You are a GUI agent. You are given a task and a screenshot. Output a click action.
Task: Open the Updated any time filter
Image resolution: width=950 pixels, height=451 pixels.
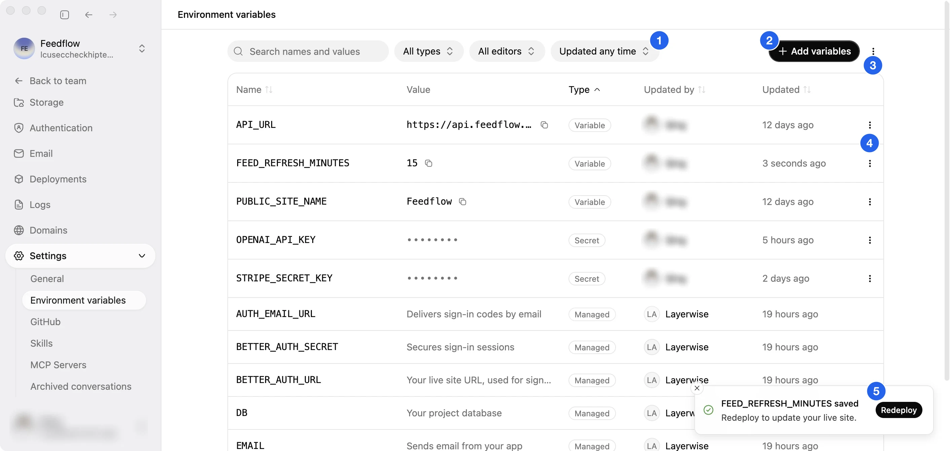pos(605,51)
